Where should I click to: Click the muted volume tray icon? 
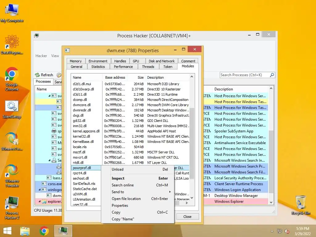(287, 231)
